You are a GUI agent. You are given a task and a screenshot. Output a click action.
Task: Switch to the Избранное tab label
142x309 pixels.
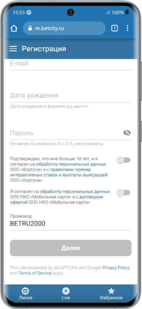[111, 297]
